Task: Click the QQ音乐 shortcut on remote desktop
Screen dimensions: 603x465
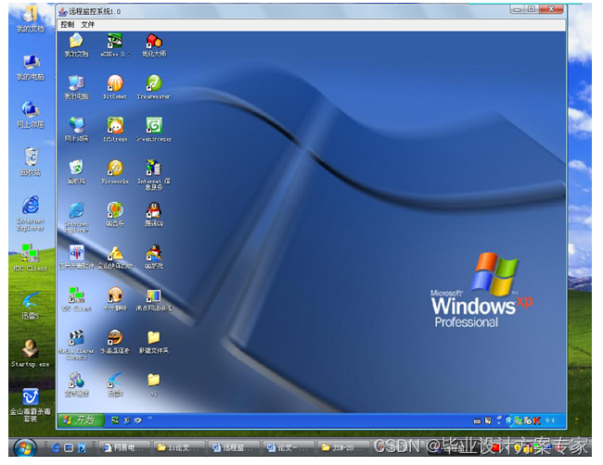Action: pyautogui.click(x=115, y=215)
